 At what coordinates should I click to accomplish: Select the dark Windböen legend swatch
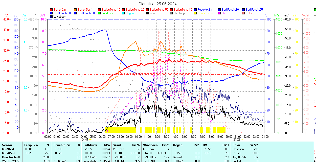(x=52, y=17)
